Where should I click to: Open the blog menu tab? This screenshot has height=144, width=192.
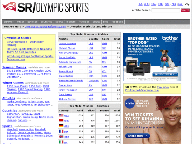[106, 22]
